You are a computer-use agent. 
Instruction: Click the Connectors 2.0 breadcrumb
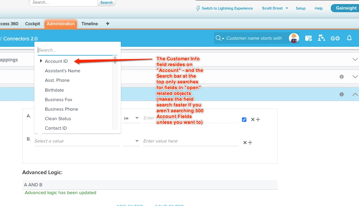[x=20, y=39]
